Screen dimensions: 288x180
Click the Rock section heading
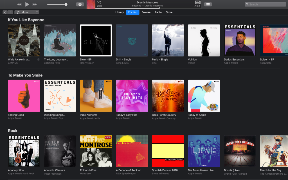(x=12, y=130)
